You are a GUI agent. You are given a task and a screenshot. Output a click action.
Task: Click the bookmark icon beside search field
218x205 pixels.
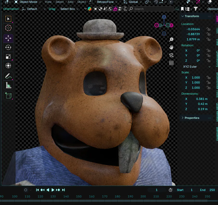tap(182, 9)
